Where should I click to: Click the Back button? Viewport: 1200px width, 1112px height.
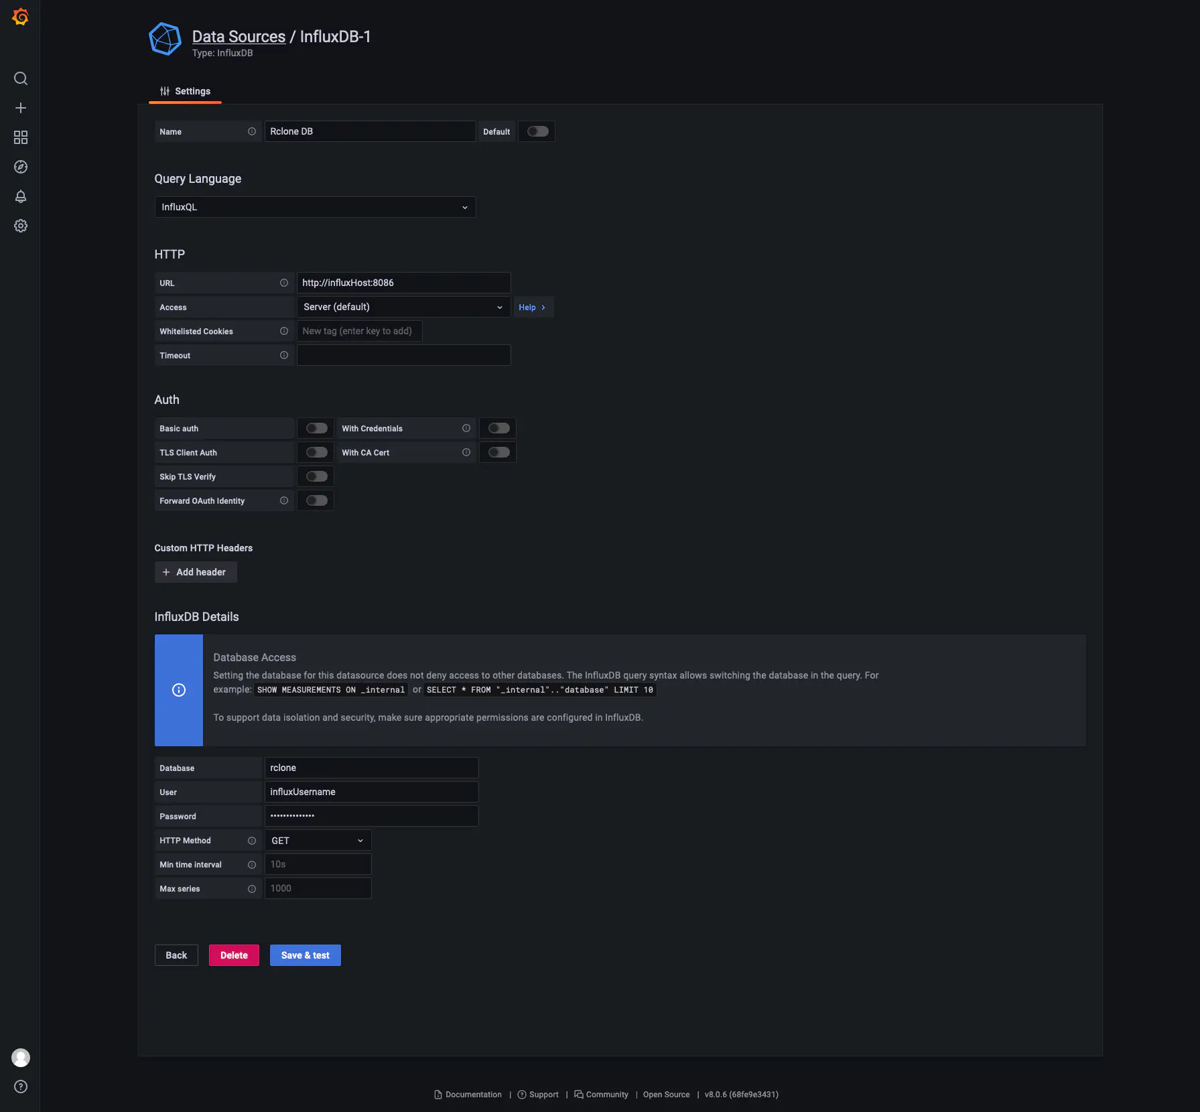(x=176, y=955)
